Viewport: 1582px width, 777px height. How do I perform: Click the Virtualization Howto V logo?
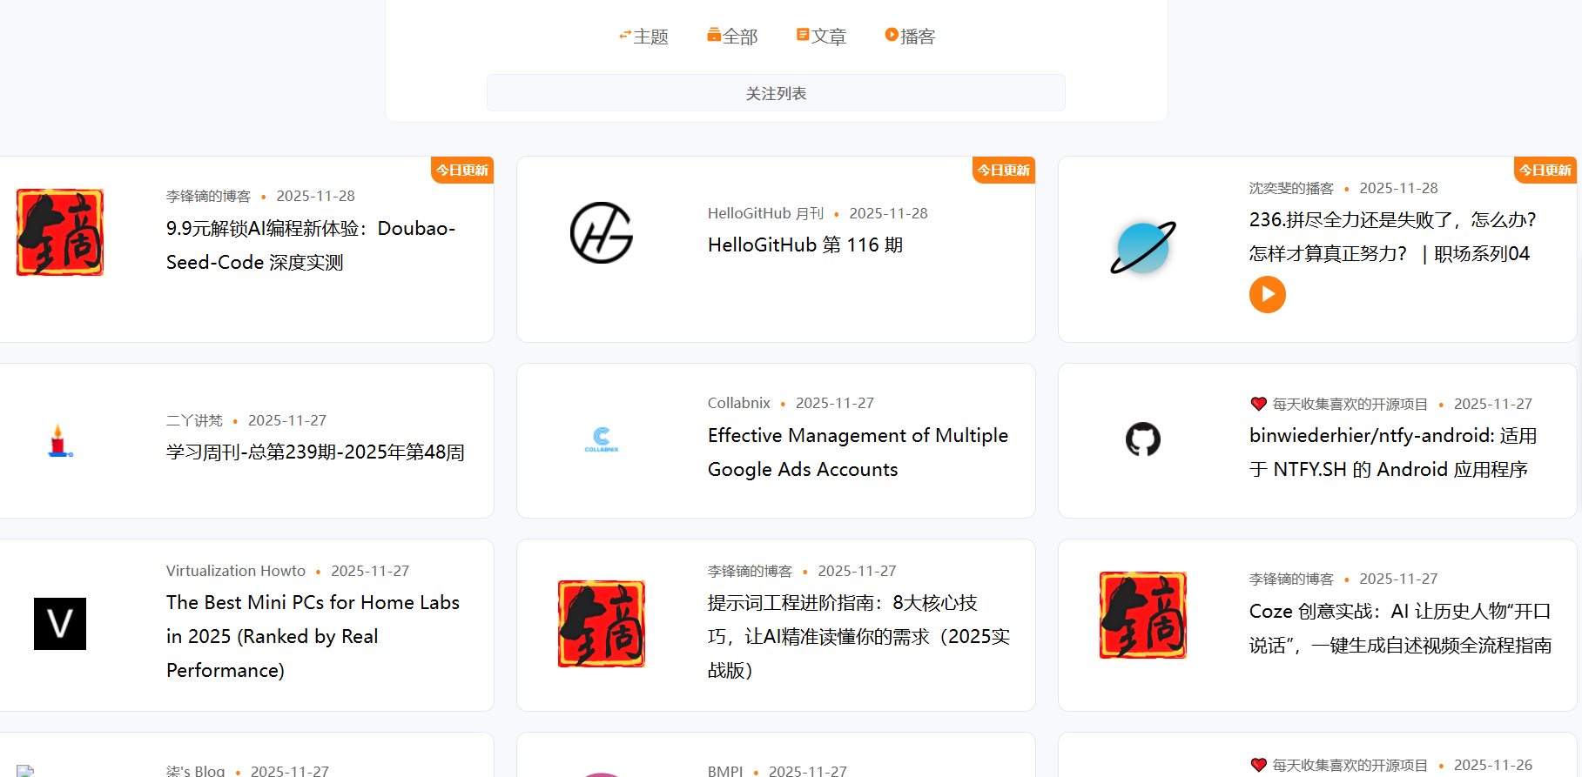60,624
